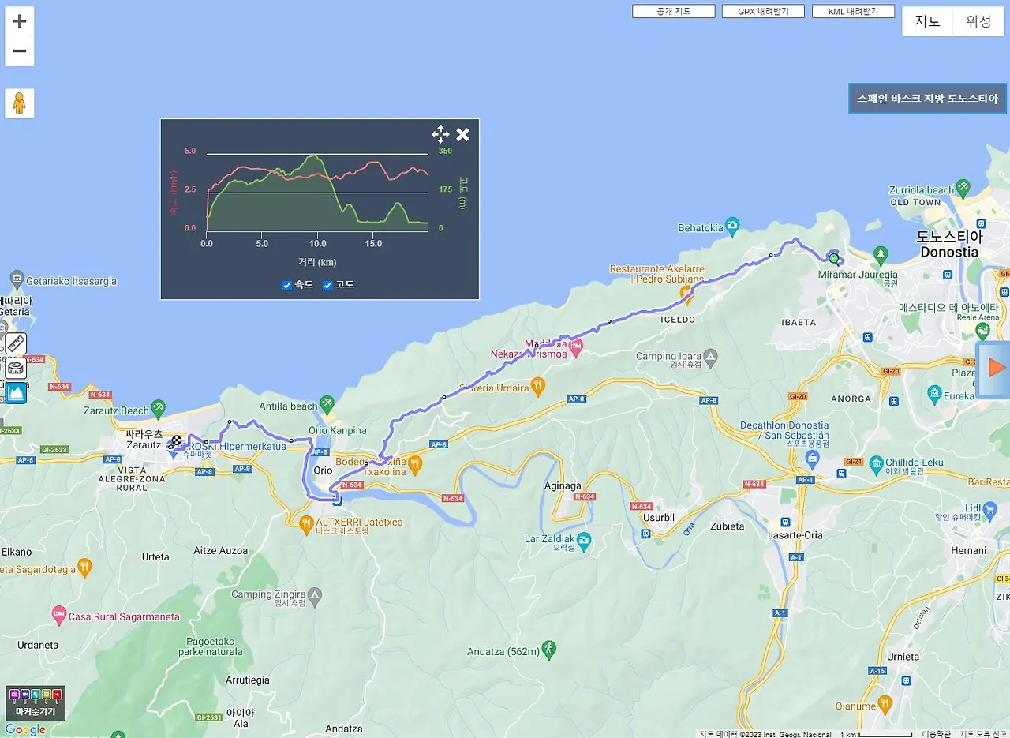The width and height of the screenshot is (1010, 738).
Task: Click the IBAETA district label
Action: pyautogui.click(x=798, y=322)
